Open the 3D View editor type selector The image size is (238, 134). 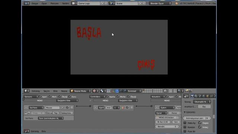tap(26, 91)
